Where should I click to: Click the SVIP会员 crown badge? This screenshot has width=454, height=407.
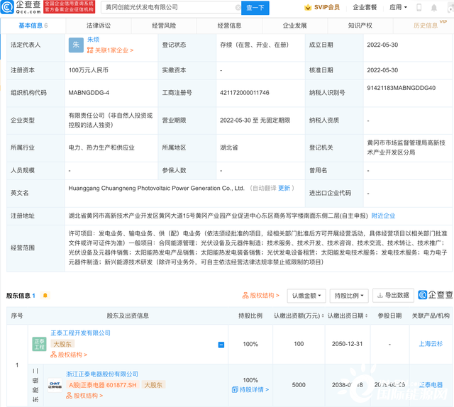321,8
